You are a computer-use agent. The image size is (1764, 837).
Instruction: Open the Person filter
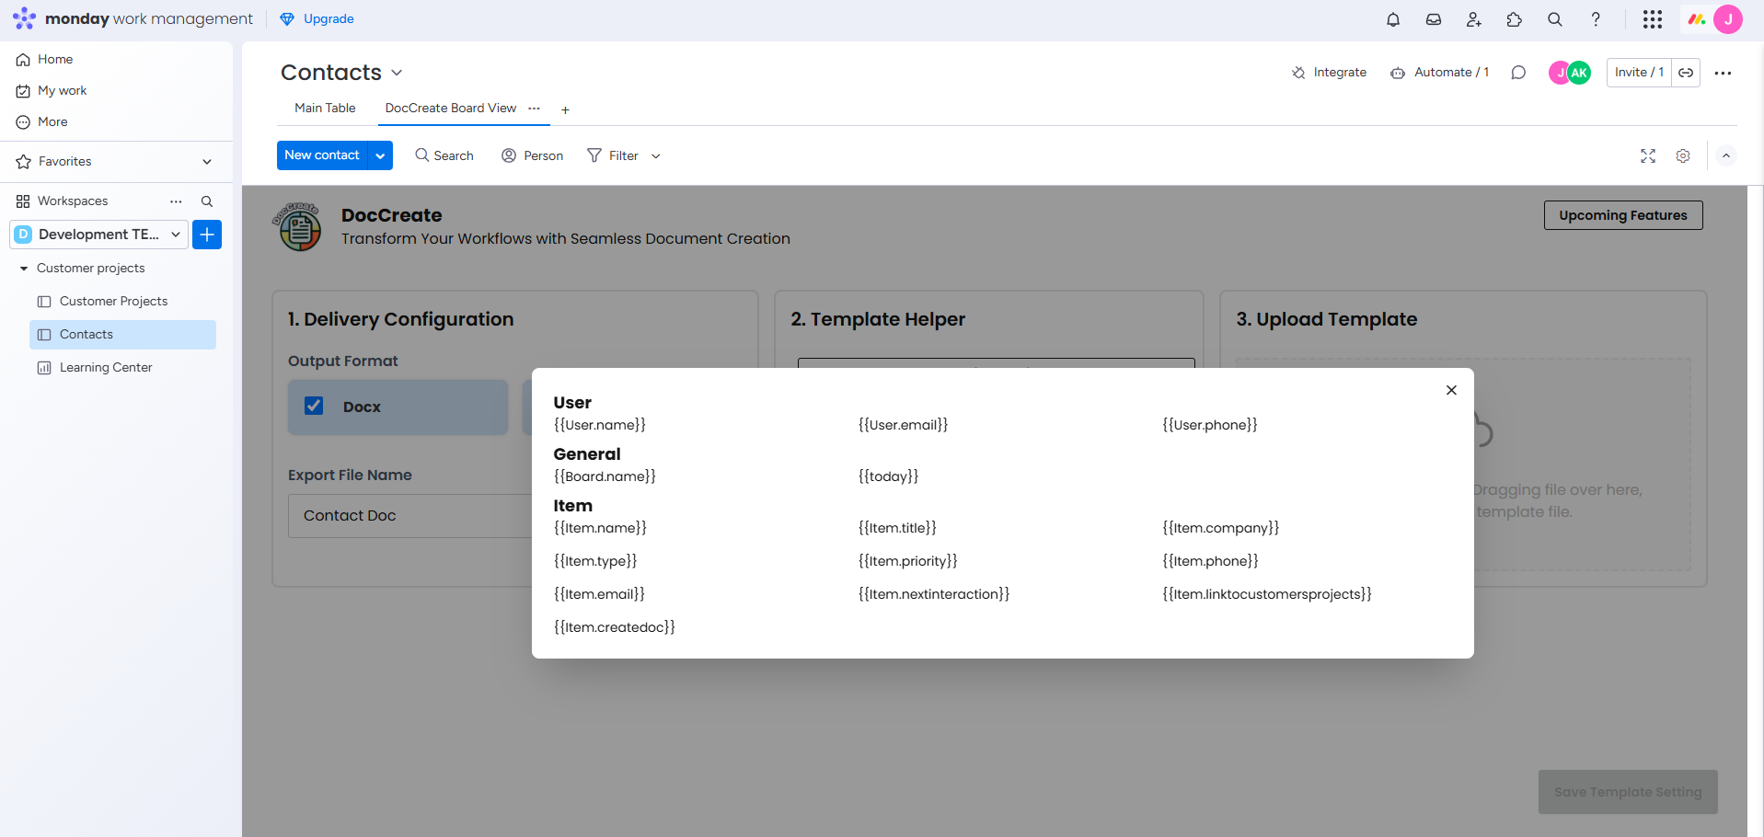(x=533, y=156)
